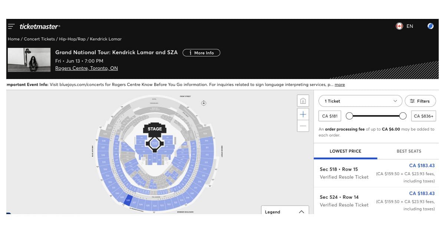The image size is (445, 233).
Task: Select the Sec 524 Row 14 listing
Action: tap(376, 201)
